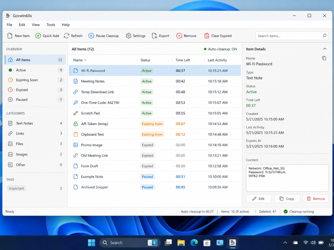Image resolution: width=334 pixels, height=250 pixels.
Task: Open the Other category
Action: (x=35, y=165)
